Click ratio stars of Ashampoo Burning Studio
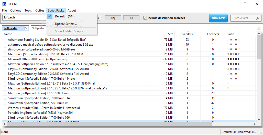This screenshot has height=135, width=263. [234, 40]
